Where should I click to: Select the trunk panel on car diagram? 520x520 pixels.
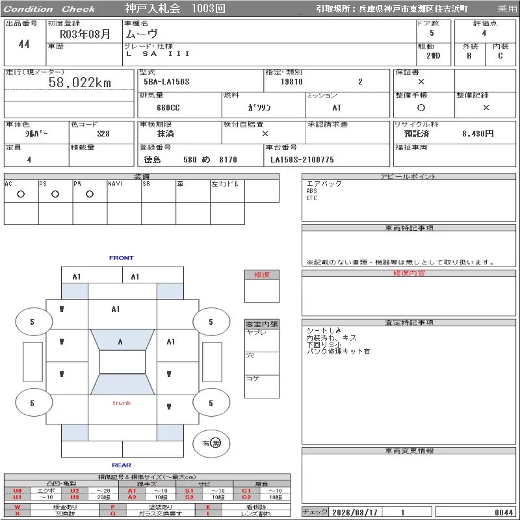tap(122, 409)
